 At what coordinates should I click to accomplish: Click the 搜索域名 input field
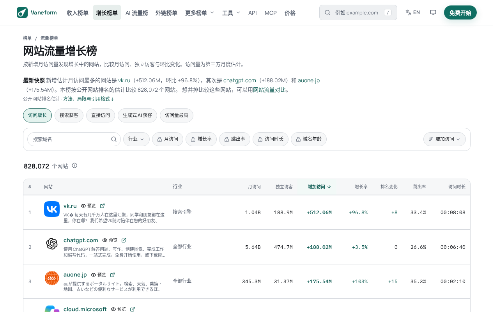(x=74, y=139)
